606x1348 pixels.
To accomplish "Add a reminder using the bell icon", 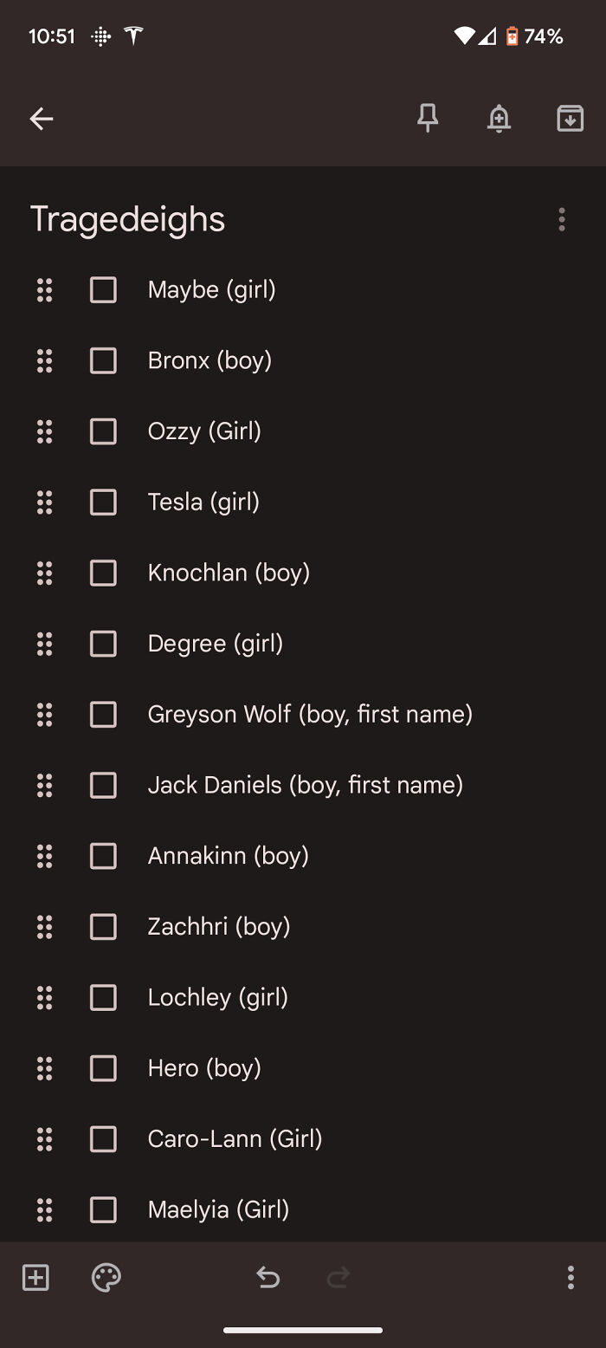I will click(x=499, y=119).
